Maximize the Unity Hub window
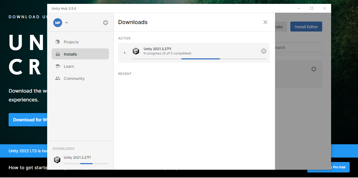Screen dimensions: 358x178 coord(312,8)
